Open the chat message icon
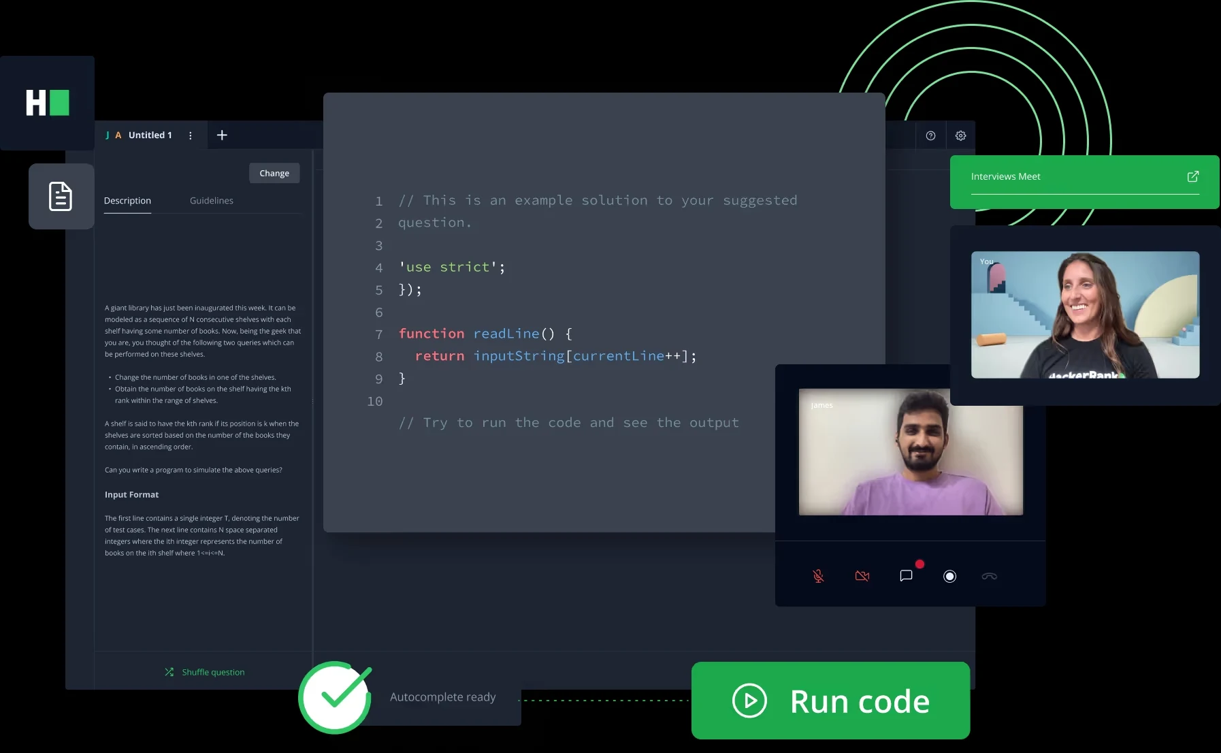The height and width of the screenshot is (753, 1221). click(906, 576)
